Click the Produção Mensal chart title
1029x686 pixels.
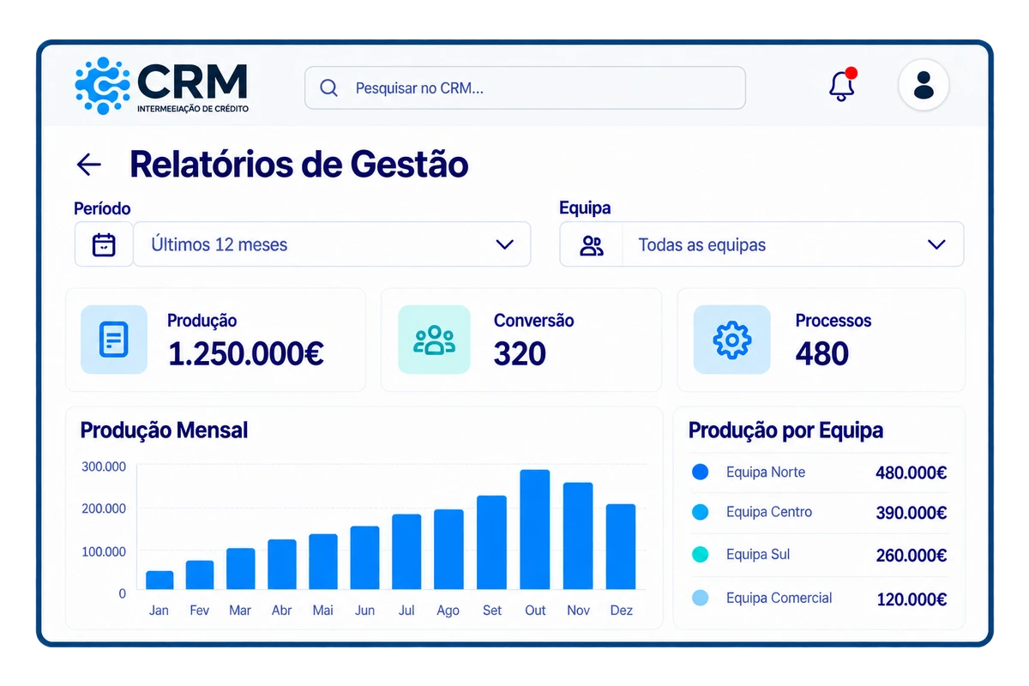tap(164, 430)
